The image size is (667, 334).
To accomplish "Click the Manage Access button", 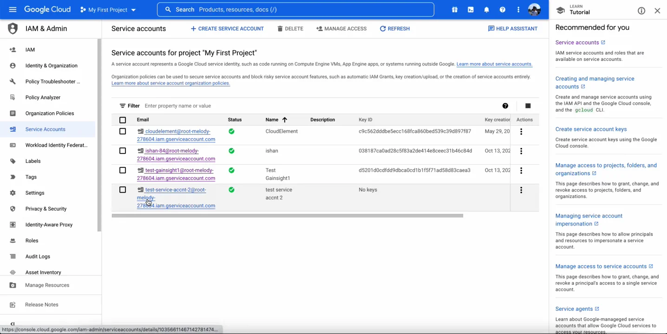I will click(x=341, y=29).
